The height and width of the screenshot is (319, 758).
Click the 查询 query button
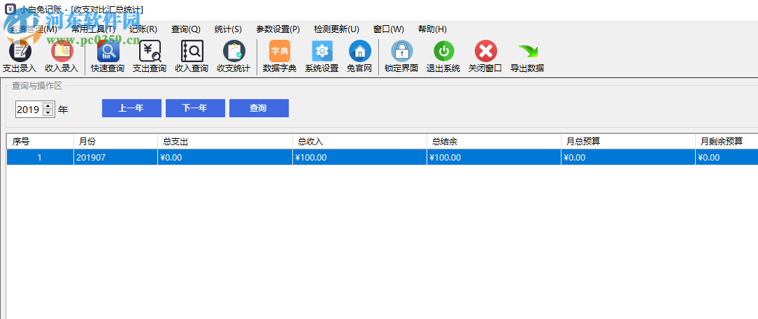[259, 108]
